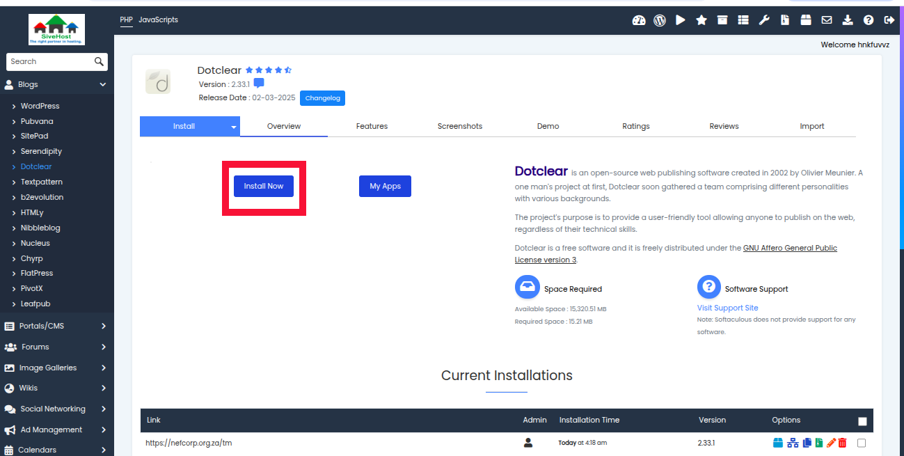
Task: Click the logout arrow icon in top bar
Action: coord(889,20)
